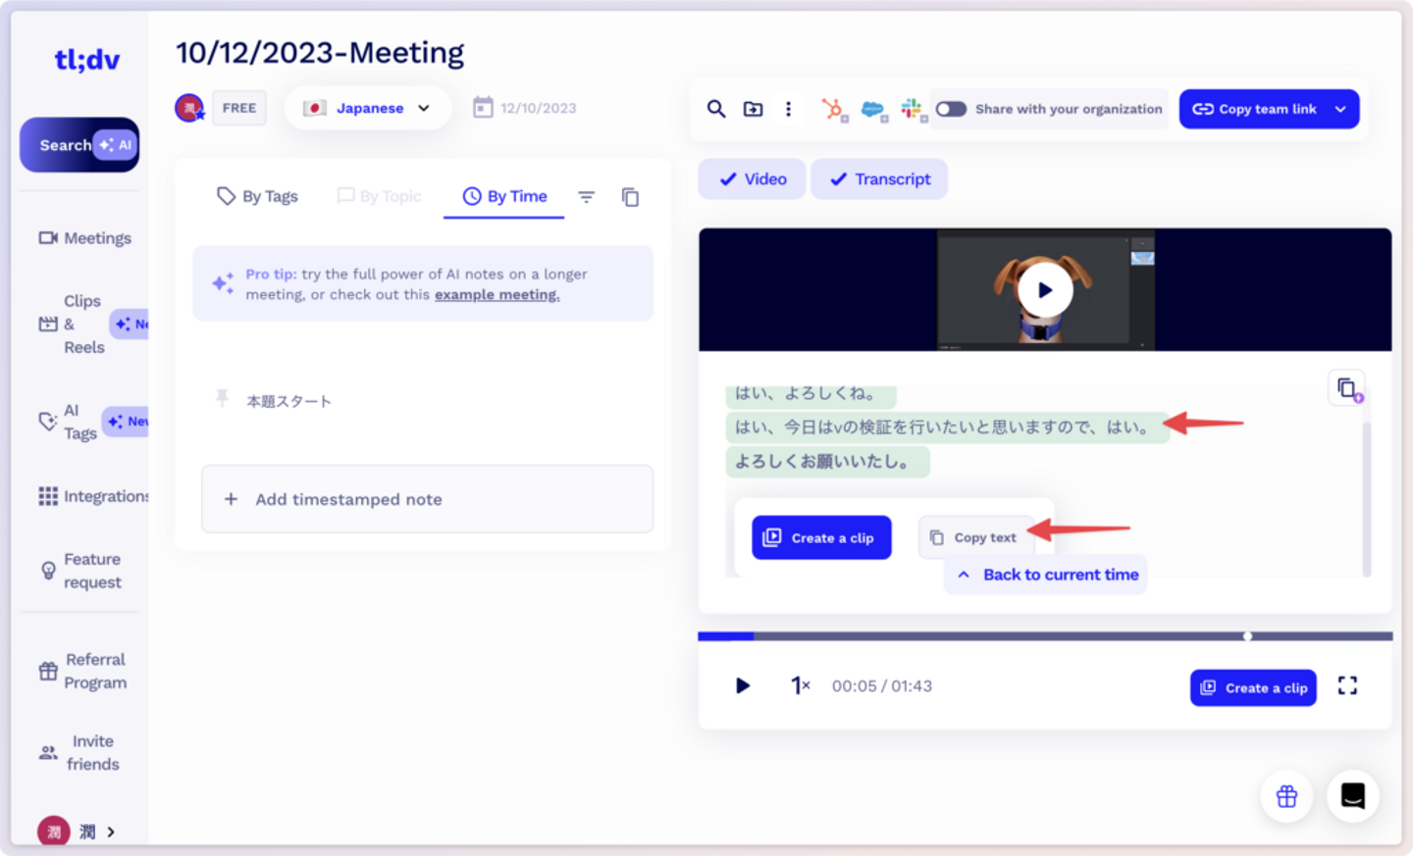Open the Japanese language dropdown

(x=368, y=108)
